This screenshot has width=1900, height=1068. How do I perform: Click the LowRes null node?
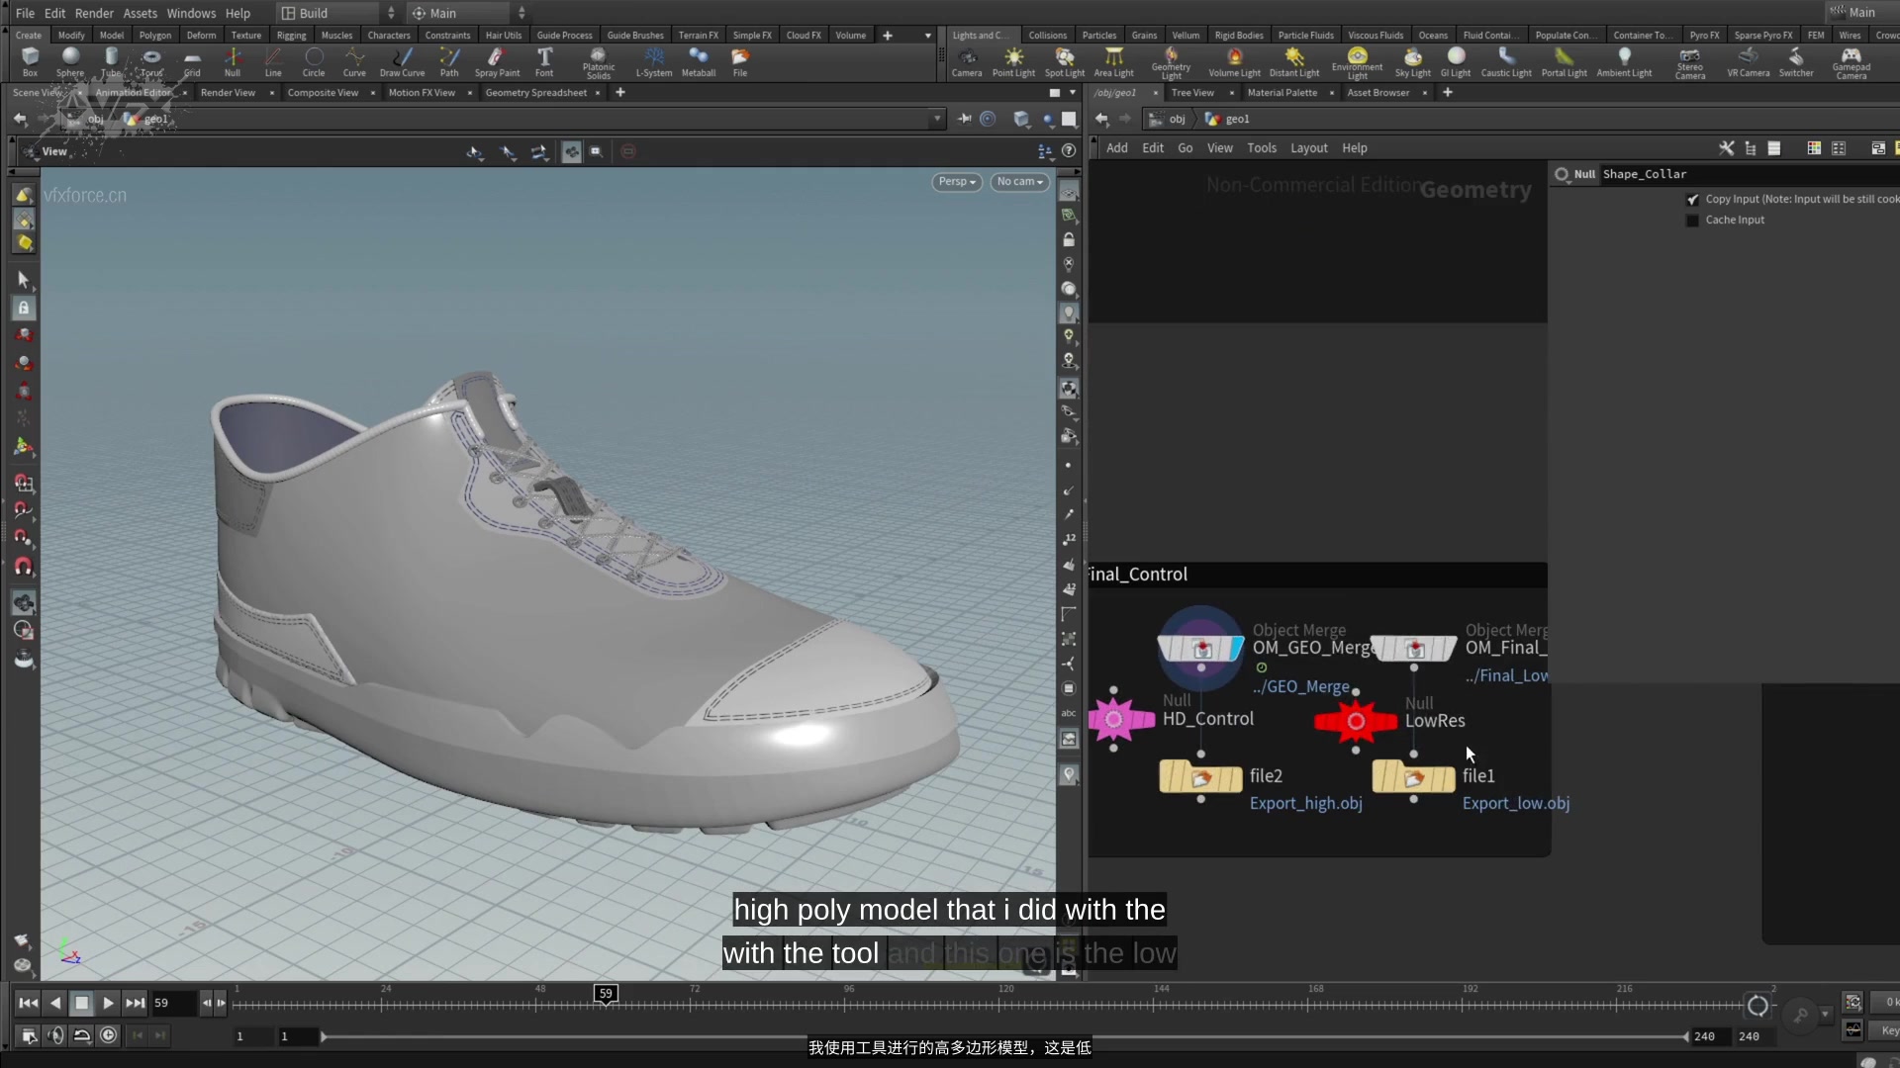pyautogui.click(x=1355, y=719)
